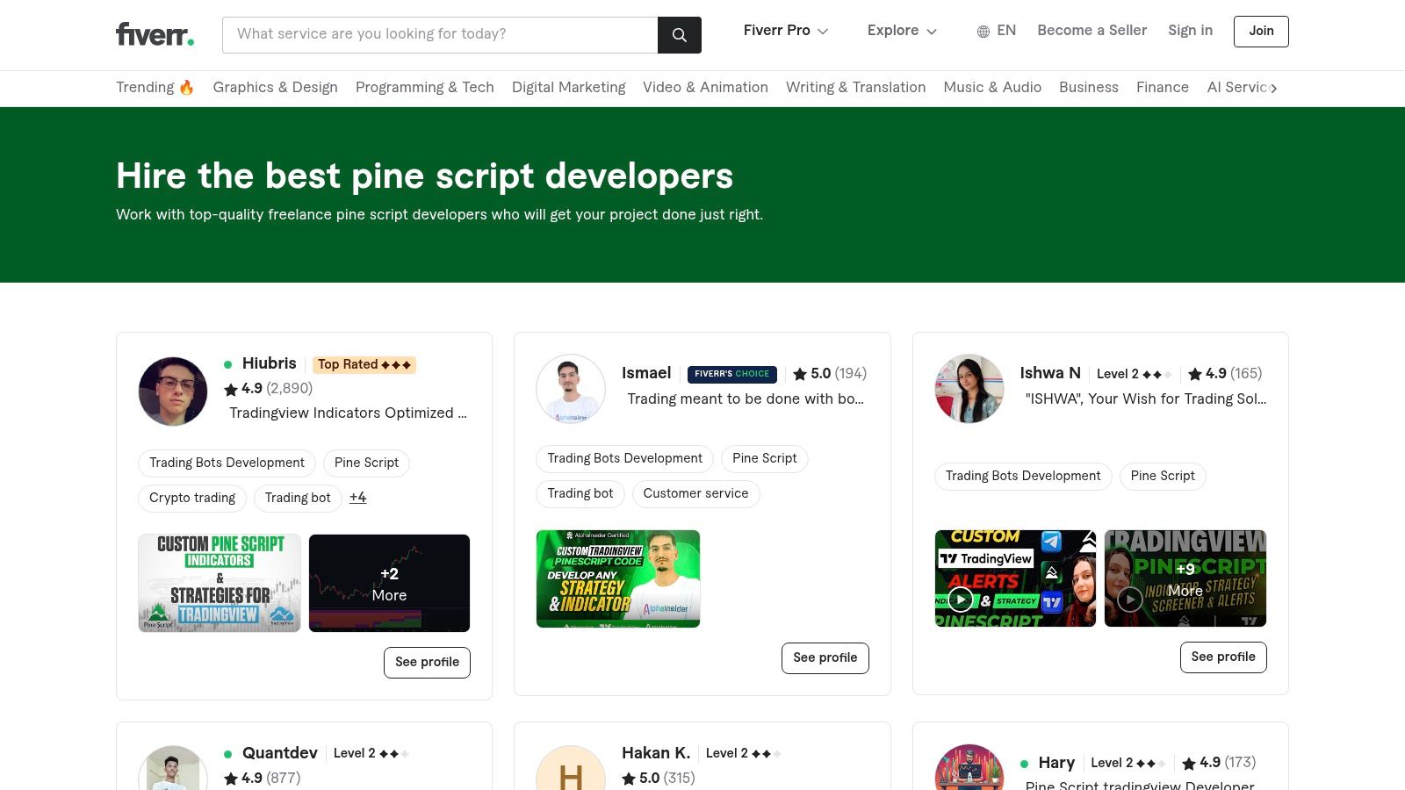Expand the Fiverr Pro dropdown

(786, 31)
